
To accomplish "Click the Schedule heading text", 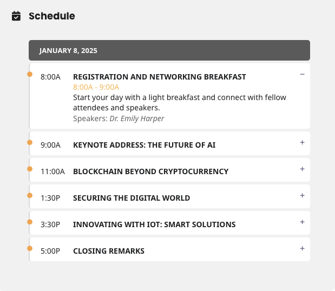I will (x=52, y=16).
